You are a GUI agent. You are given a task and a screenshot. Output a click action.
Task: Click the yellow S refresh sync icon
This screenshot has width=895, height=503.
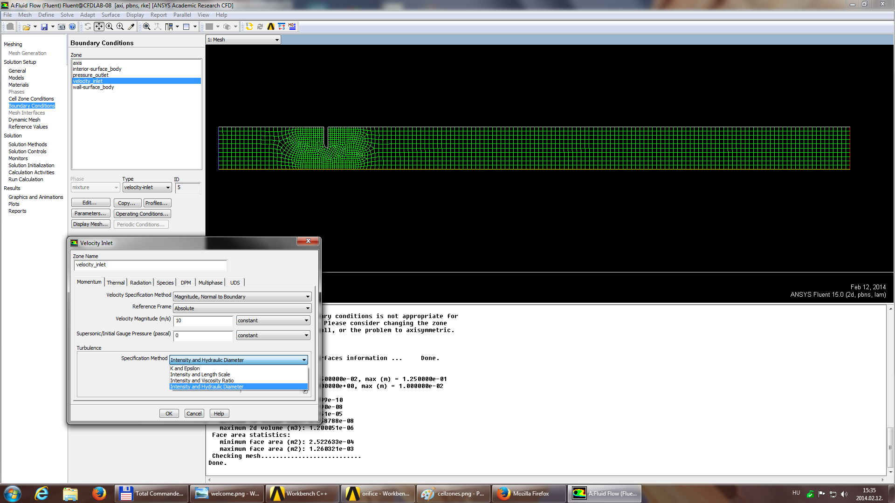click(249, 27)
